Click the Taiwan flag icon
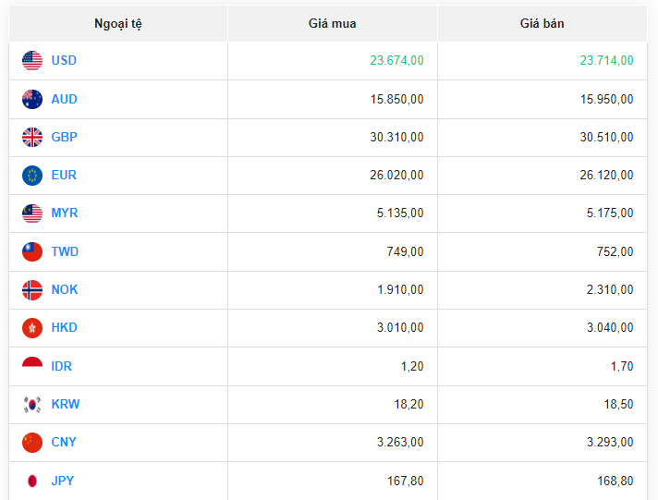 pyautogui.click(x=32, y=251)
